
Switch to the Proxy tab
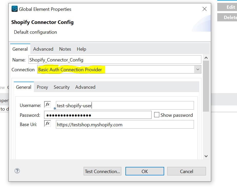(x=43, y=87)
